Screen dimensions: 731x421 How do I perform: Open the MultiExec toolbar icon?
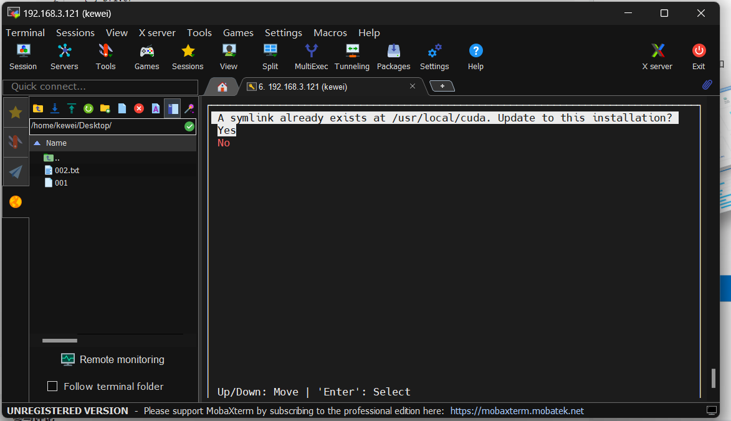coord(312,57)
